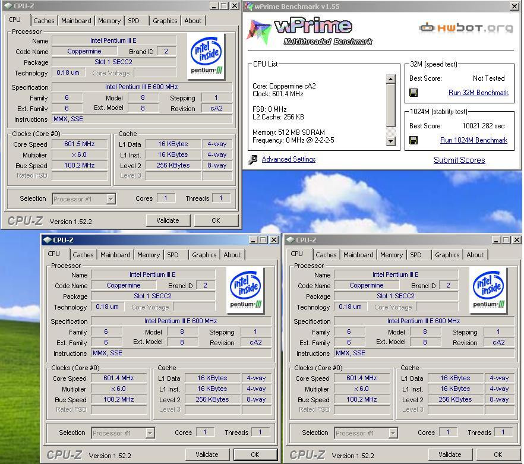Click Package Slot 1 SECC2 field in bottom-right CPU-Z
Viewport: 524px width, 464px height.
(x=396, y=296)
